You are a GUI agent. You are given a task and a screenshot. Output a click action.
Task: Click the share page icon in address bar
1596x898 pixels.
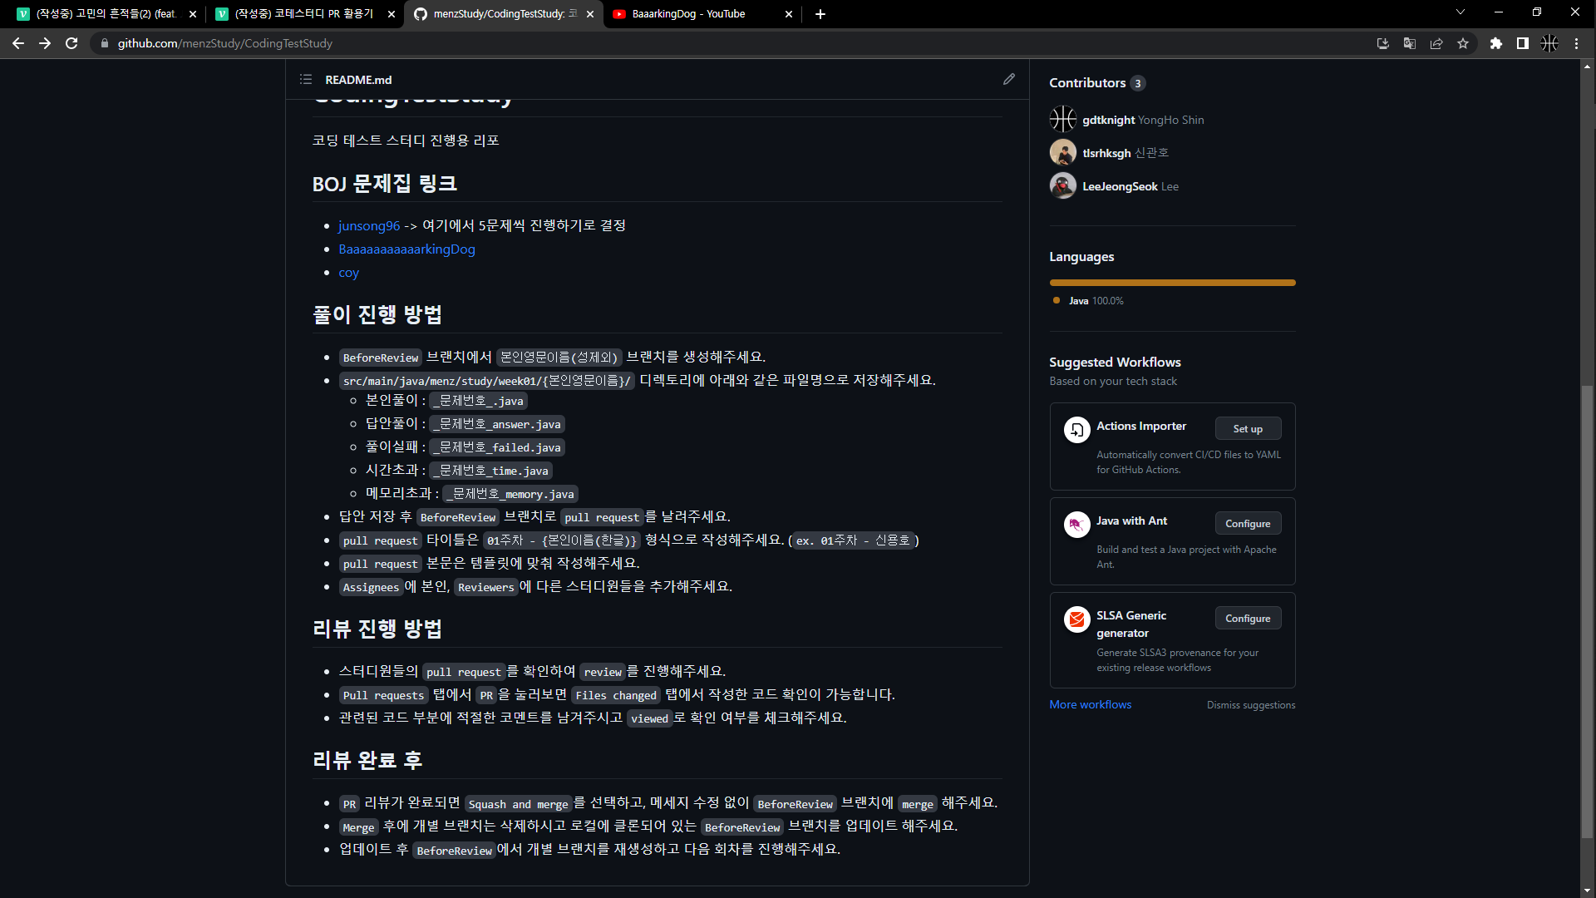pos(1436,43)
